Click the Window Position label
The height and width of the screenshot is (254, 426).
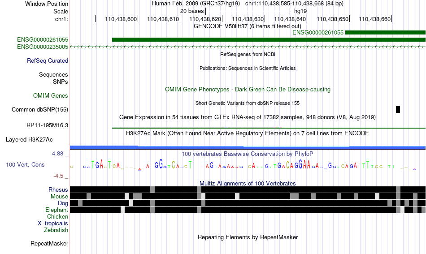click(x=47, y=4)
